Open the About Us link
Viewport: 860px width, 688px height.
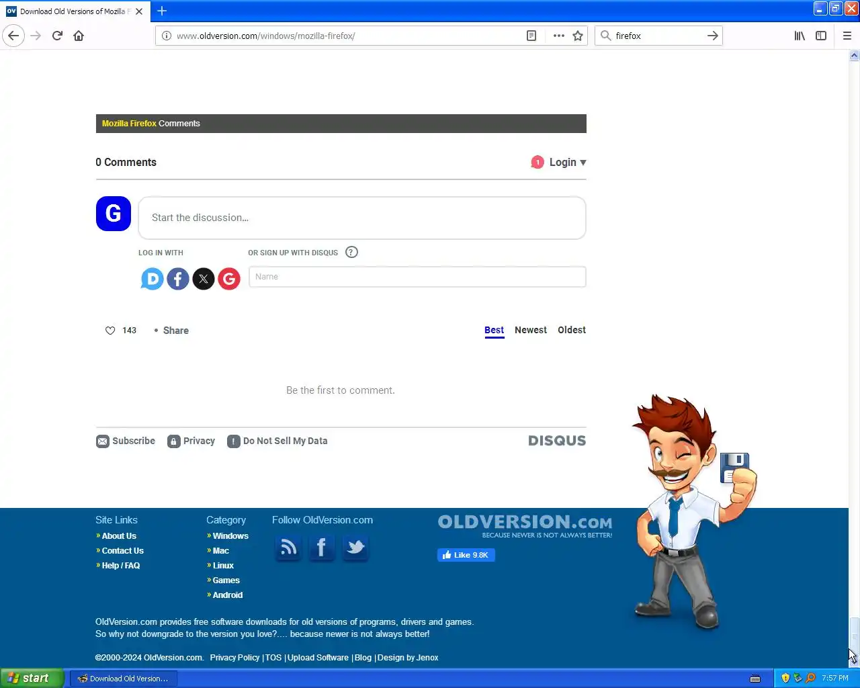tap(119, 536)
